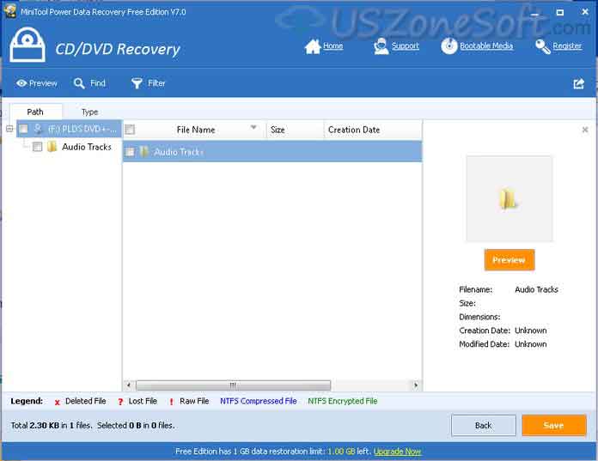Click the Creation Date column header
598x461 pixels.
point(373,130)
